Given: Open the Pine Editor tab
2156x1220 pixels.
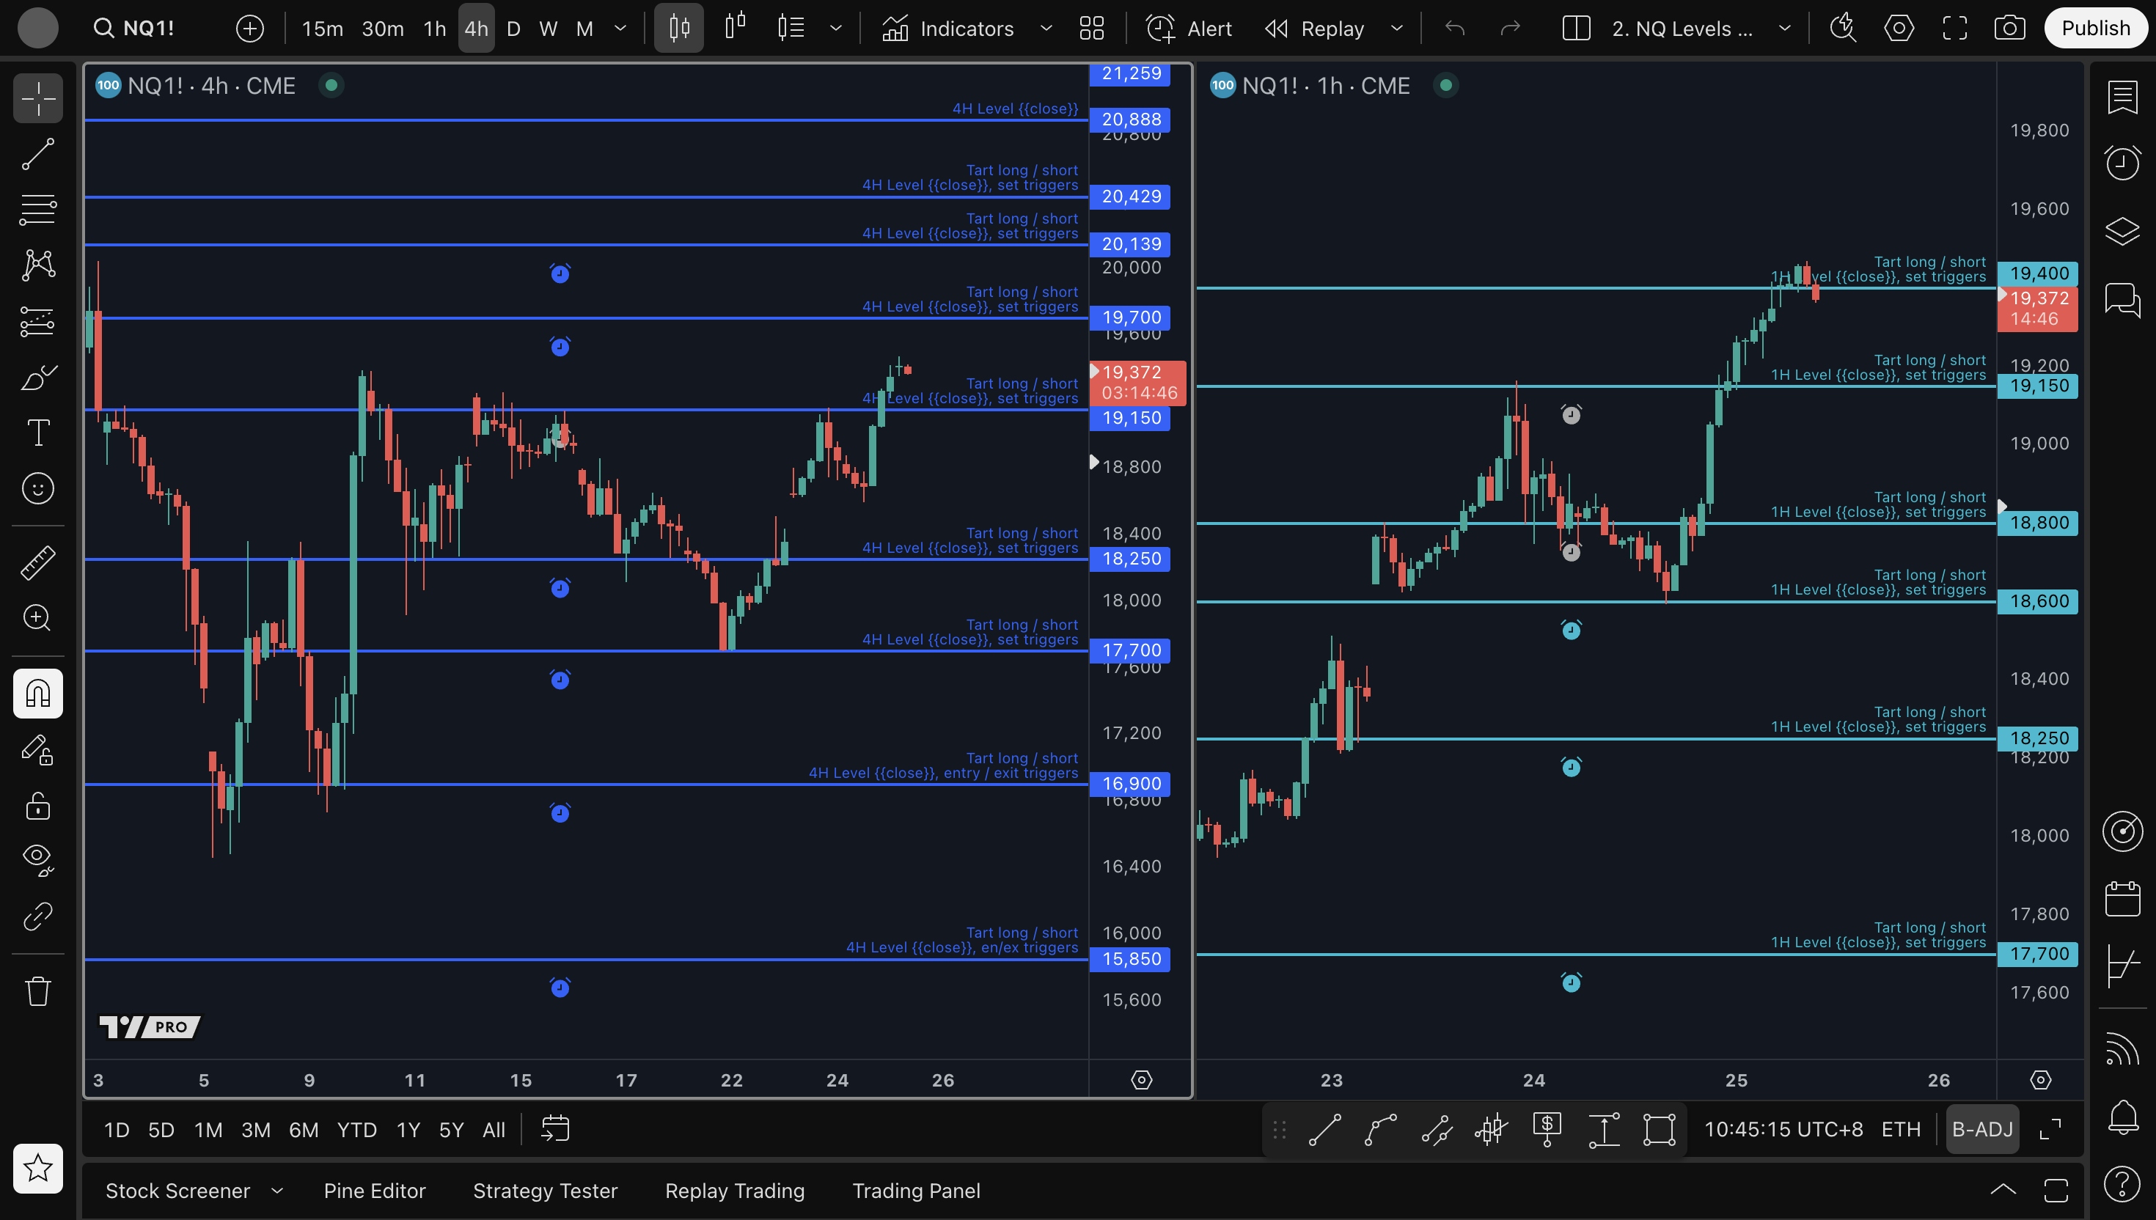Looking at the screenshot, I should pyautogui.click(x=375, y=1191).
